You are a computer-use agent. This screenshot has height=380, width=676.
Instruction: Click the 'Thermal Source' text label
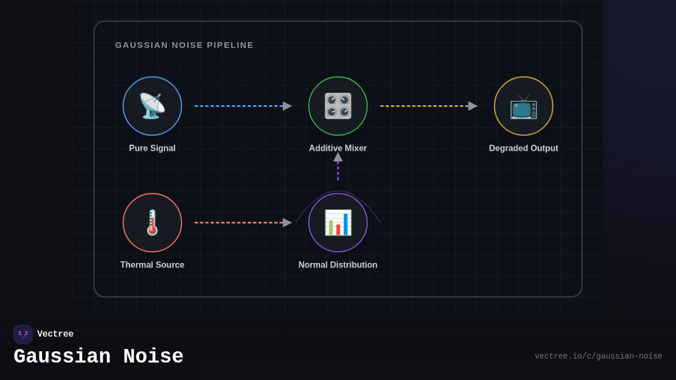(152, 265)
